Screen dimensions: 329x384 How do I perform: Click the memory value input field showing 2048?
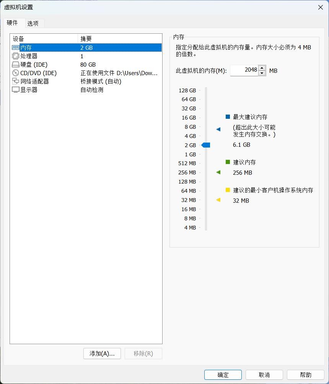click(x=244, y=71)
